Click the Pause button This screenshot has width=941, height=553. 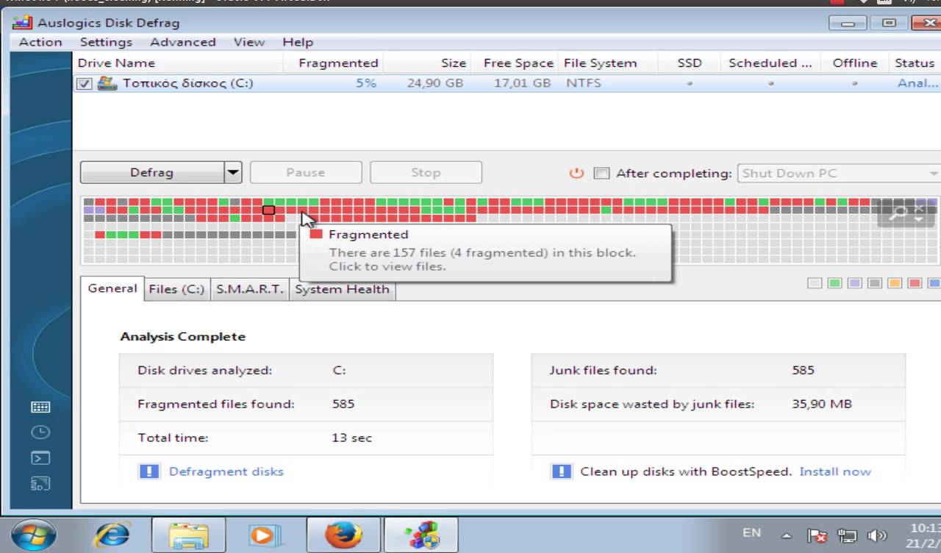[306, 173]
